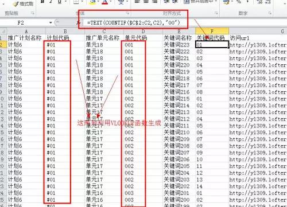
Task: Click keyword code 12 cell
Action: (212, 173)
